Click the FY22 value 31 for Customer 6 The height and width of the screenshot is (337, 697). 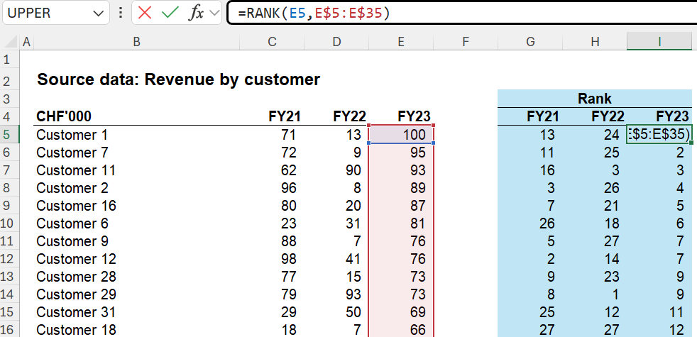click(353, 223)
